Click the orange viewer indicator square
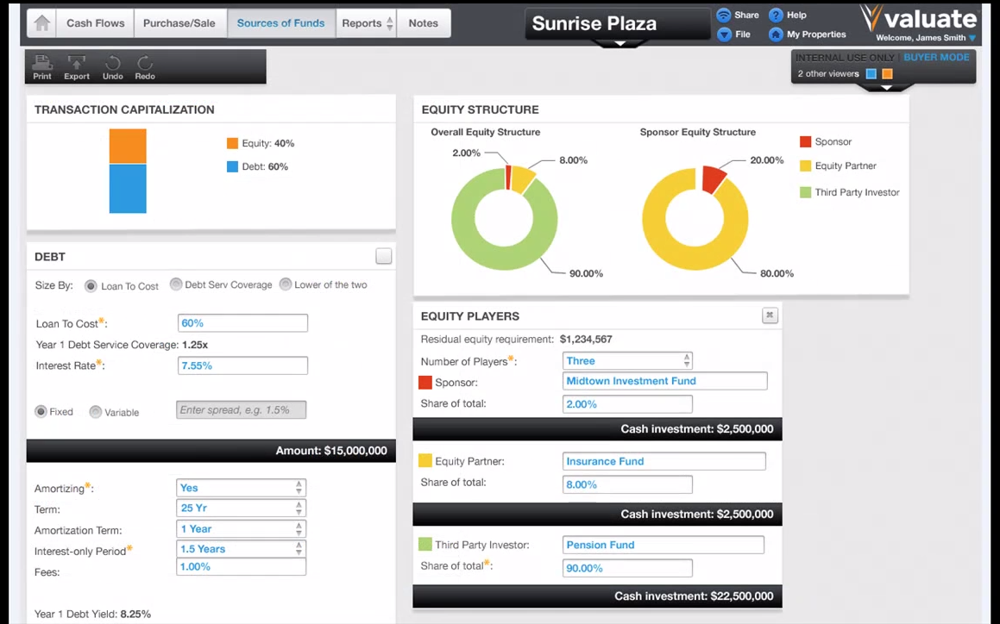Screen dimensions: 1000x624 (887, 74)
